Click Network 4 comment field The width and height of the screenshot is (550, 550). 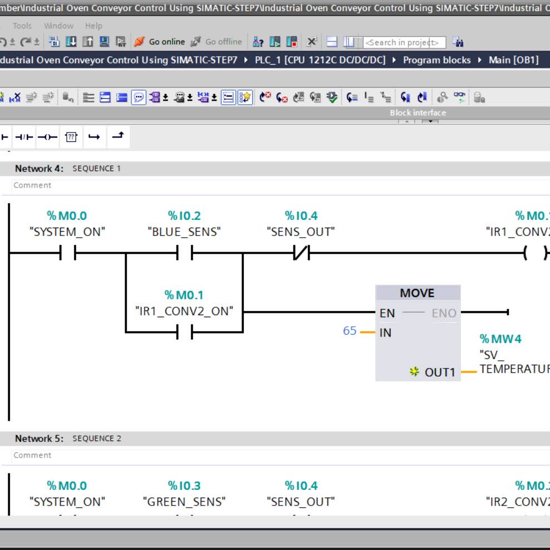tap(281, 185)
